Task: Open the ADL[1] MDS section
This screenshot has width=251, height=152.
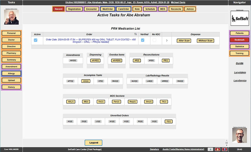Action: click(71, 102)
